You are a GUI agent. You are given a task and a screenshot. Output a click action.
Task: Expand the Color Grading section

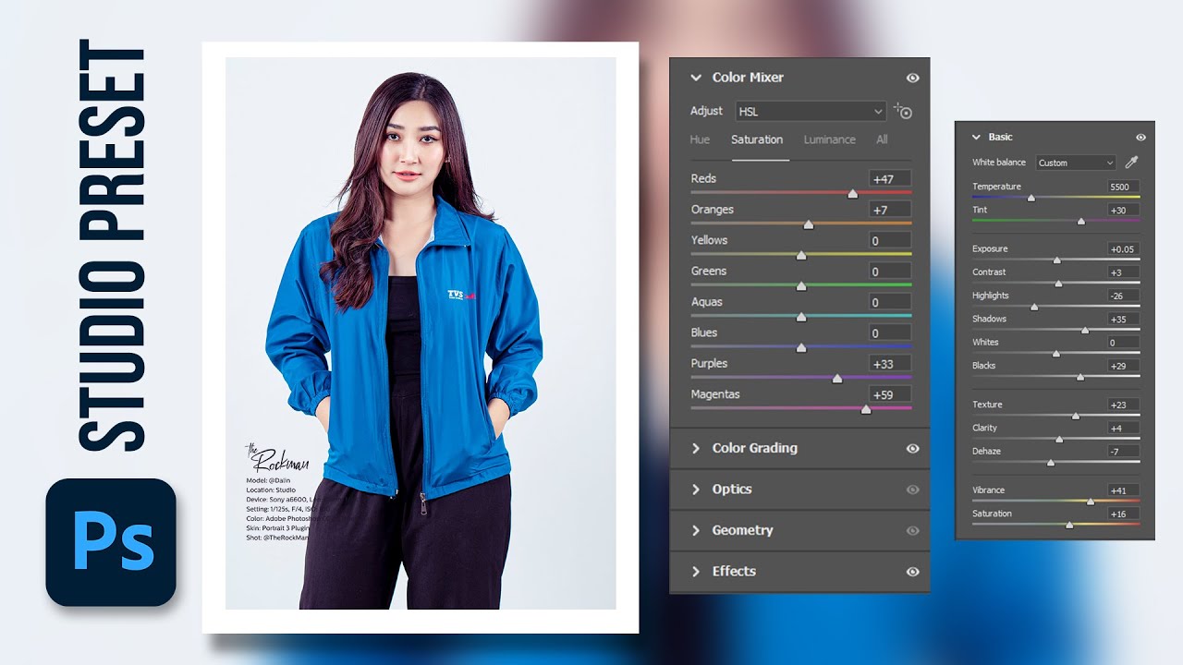(x=696, y=449)
